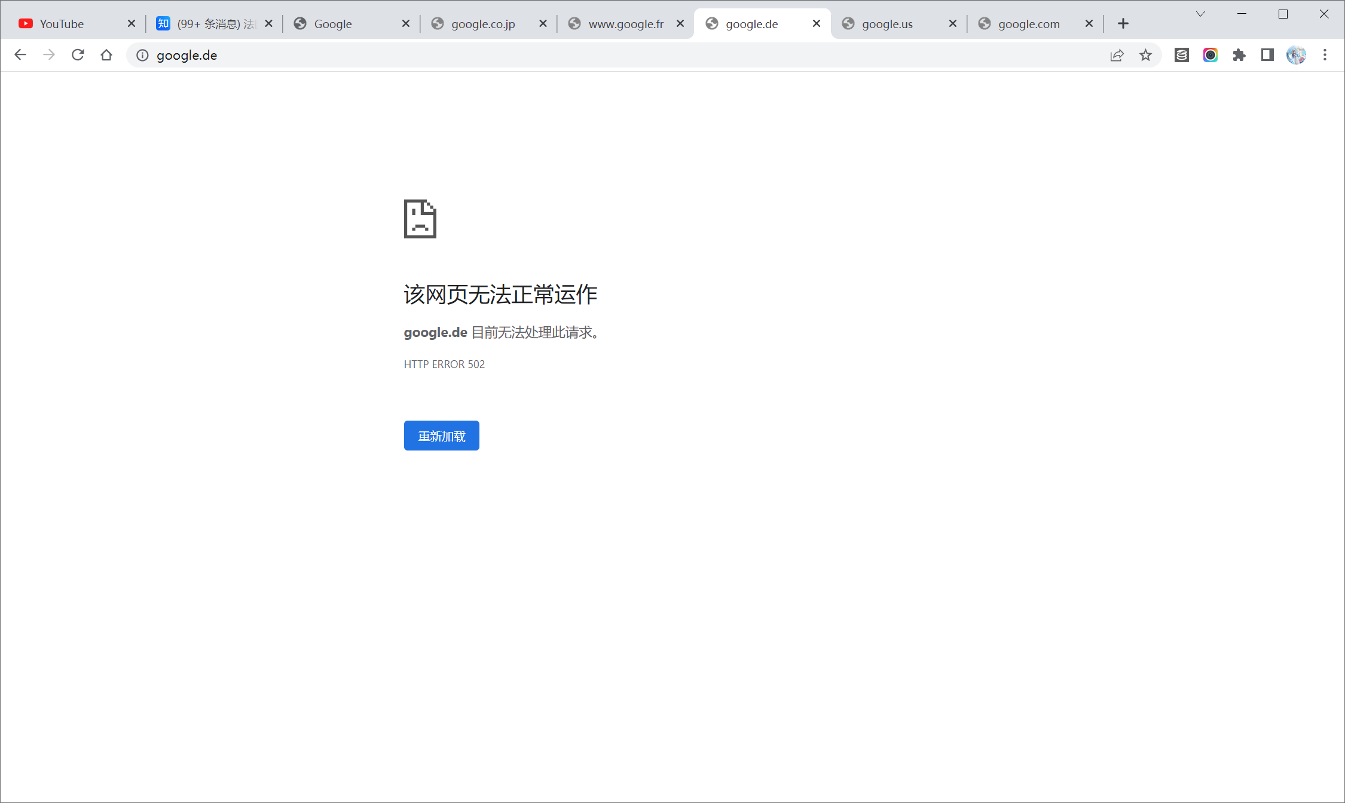Screen dimensions: 1345x803
Task: Close the YouTube tab
Action: pyautogui.click(x=132, y=23)
